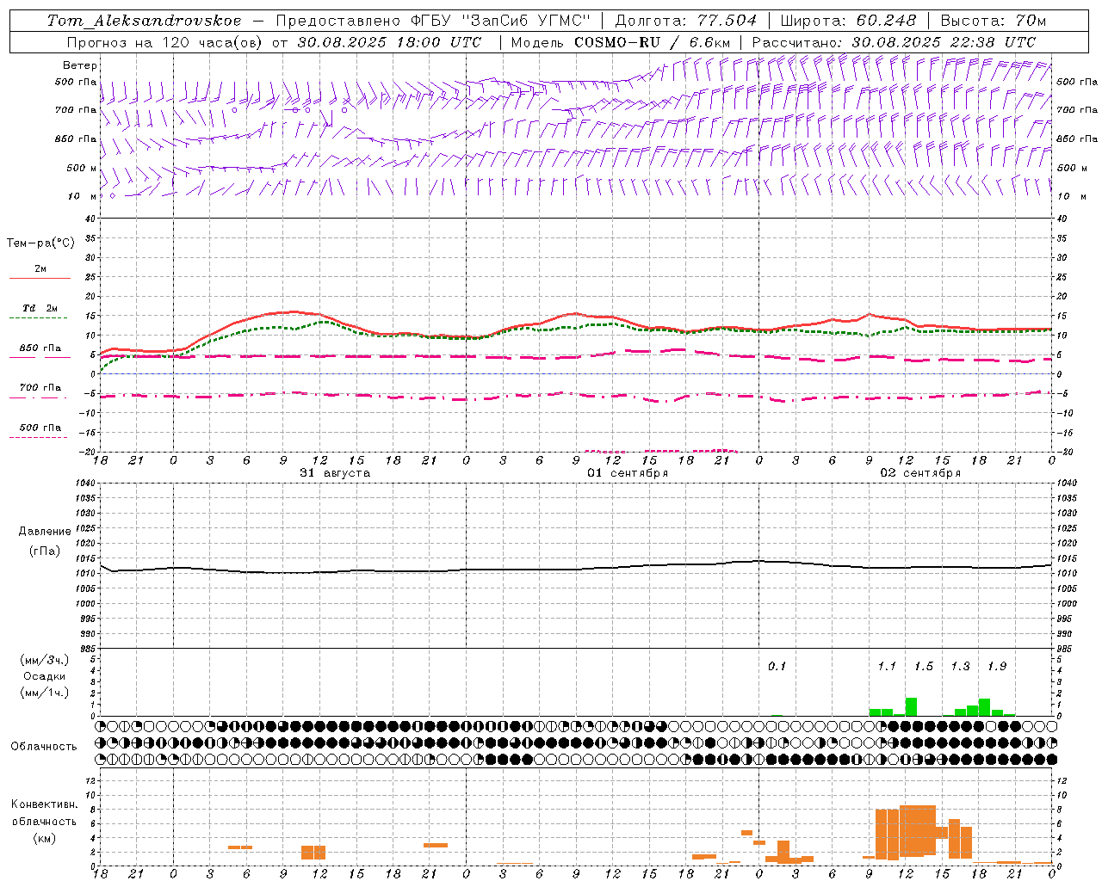1102x881 pixels.
Task: Click the 02 сентября date label
Action: tap(920, 473)
